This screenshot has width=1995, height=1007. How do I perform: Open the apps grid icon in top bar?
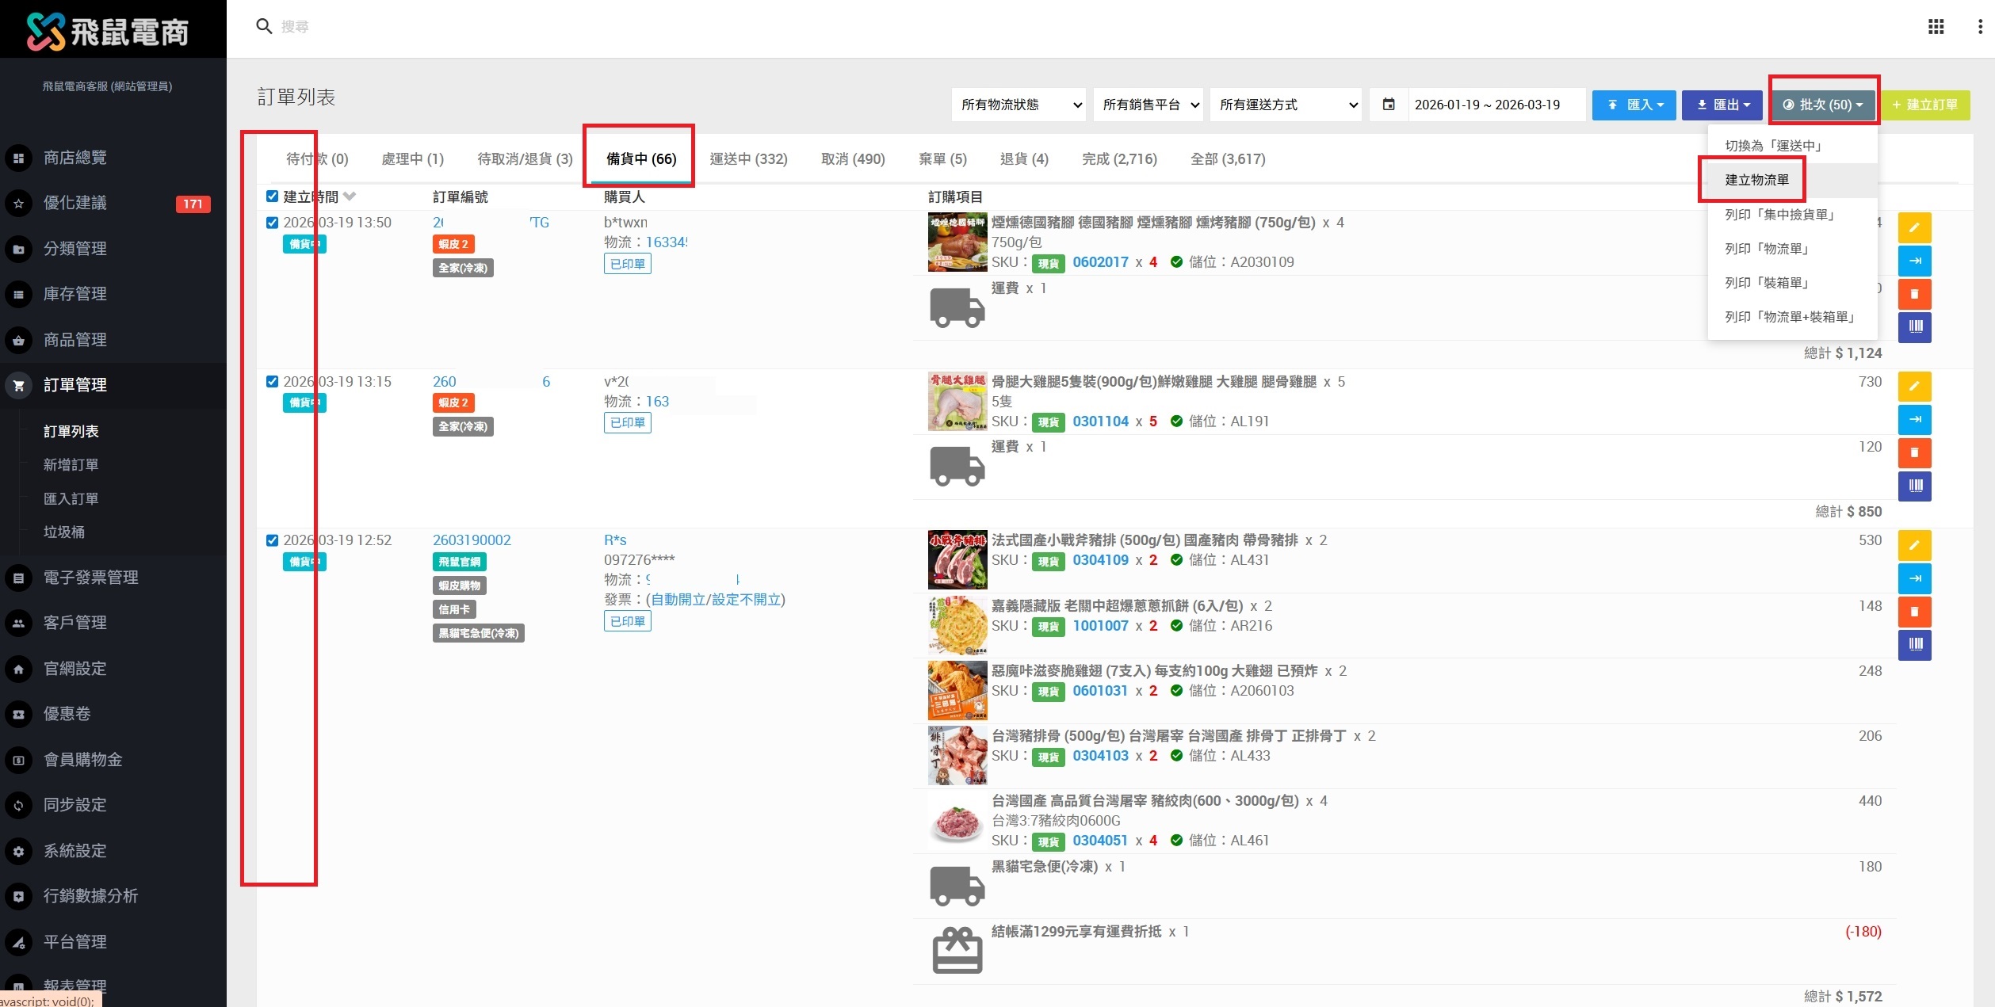(1936, 27)
